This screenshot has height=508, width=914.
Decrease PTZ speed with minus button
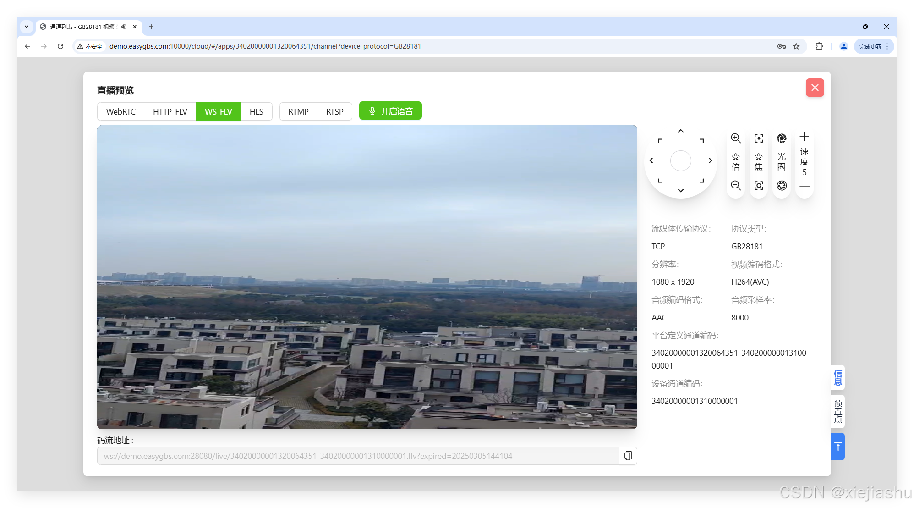point(805,187)
